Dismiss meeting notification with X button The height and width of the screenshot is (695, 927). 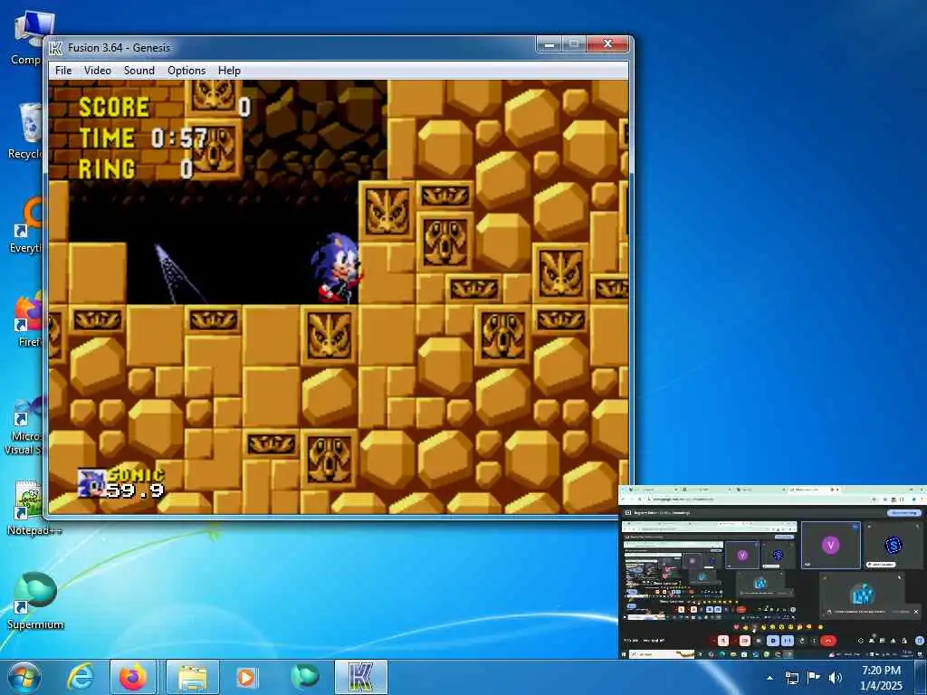pyautogui.click(x=916, y=613)
